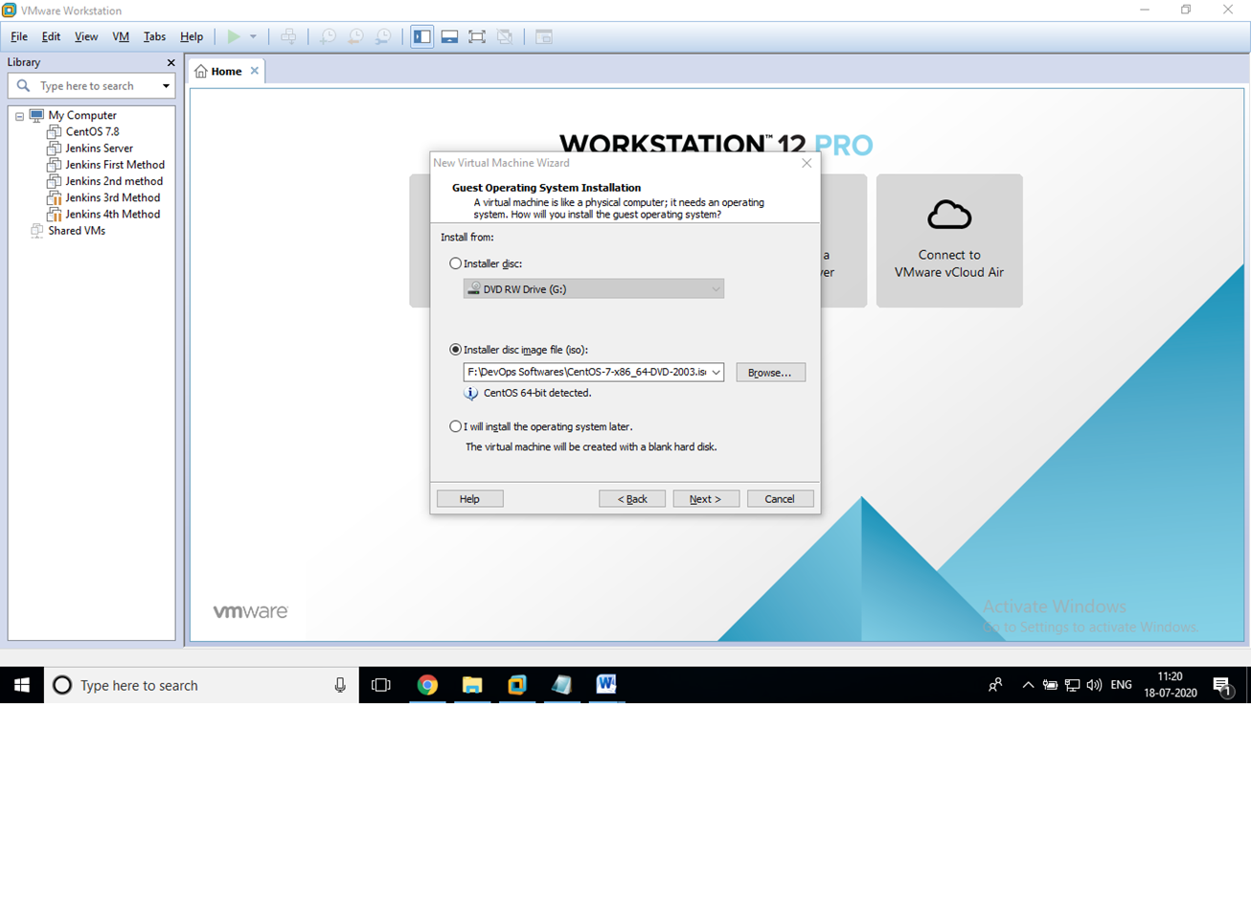Open the Snapshot Manager icon
Viewport: 1251px width, 914px height.
(384, 36)
